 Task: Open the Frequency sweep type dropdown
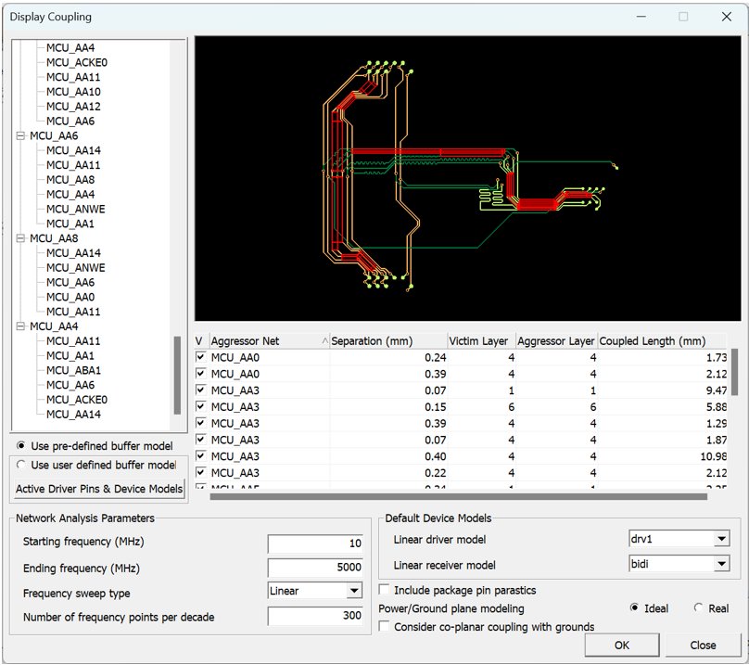(x=354, y=591)
